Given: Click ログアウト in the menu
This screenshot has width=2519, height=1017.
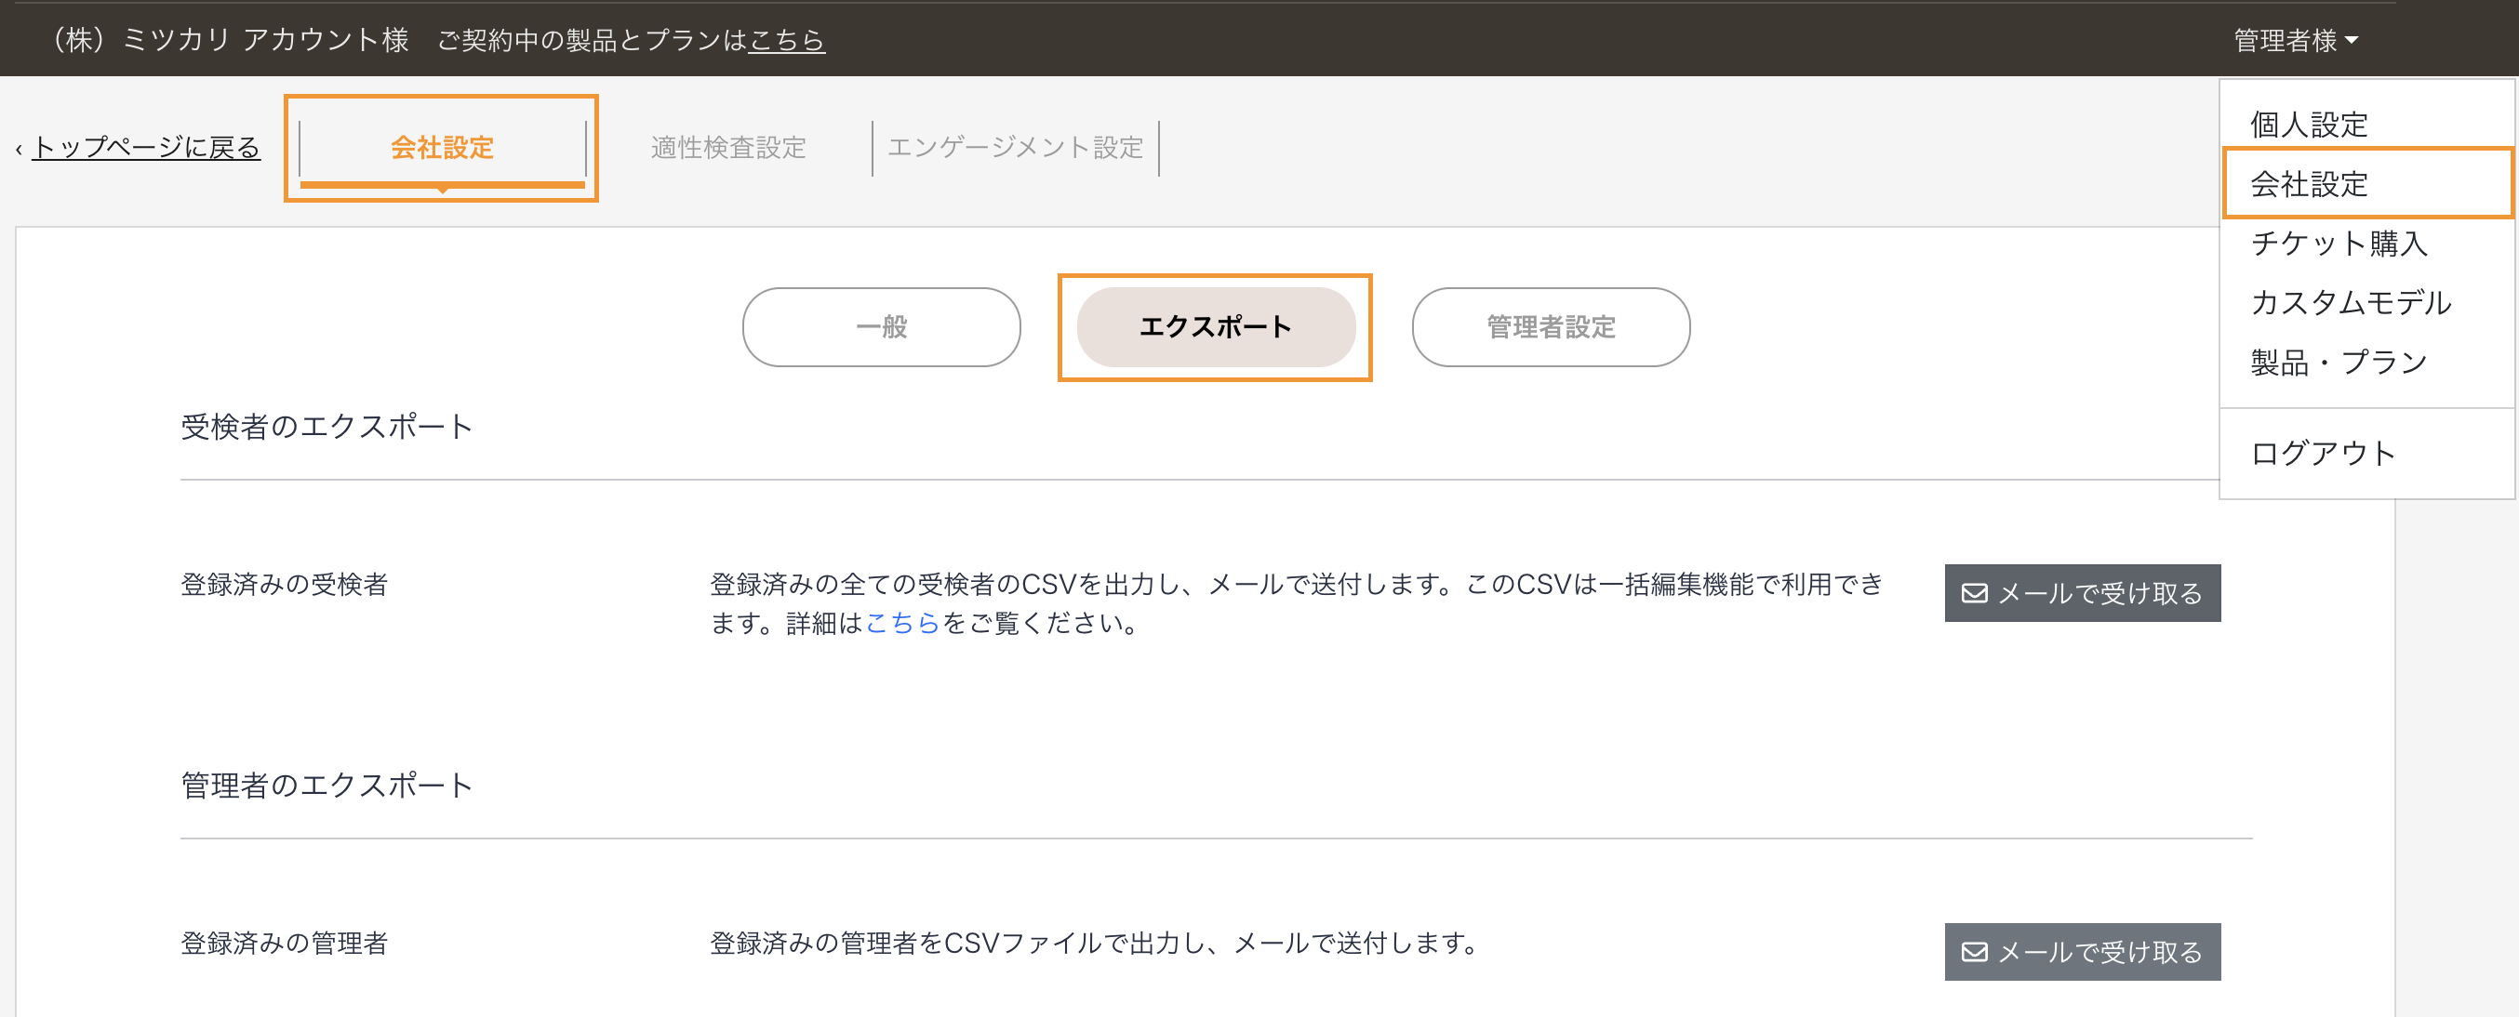Looking at the screenshot, I should click(2323, 454).
